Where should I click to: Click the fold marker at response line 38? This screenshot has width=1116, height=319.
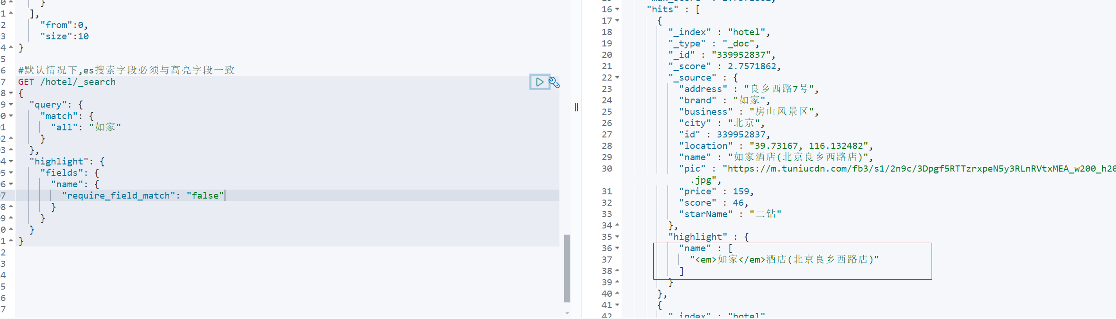[617, 271]
